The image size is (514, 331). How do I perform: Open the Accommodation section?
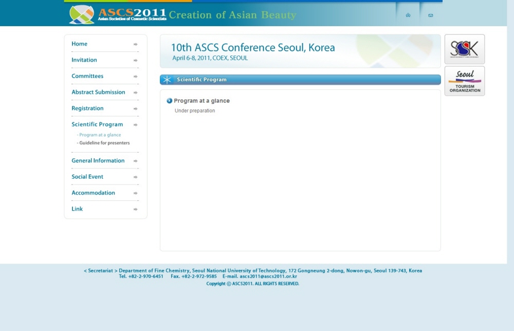click(93, 193)
